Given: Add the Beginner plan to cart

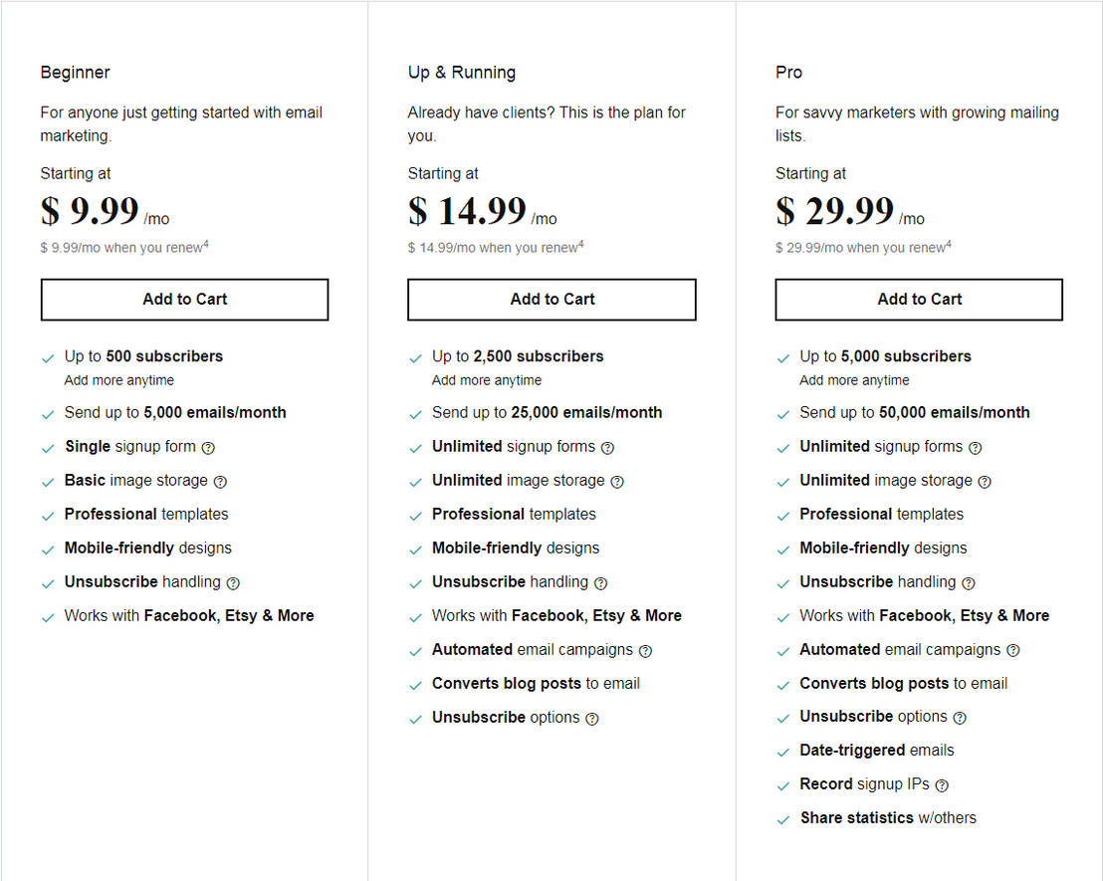Looking at the screenshot, I should point(184,299).
